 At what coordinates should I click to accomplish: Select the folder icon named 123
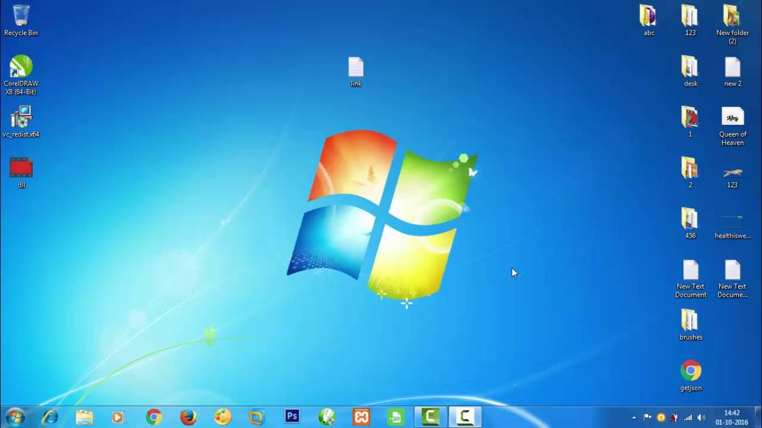pyautogui.click(x=690, y=21)
